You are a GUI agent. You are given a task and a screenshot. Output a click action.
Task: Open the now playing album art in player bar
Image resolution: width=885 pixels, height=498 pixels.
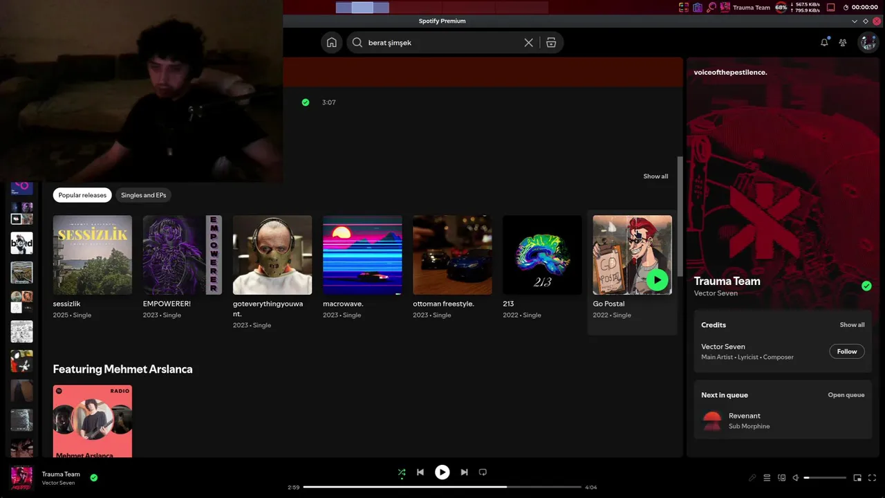[21, 477]
